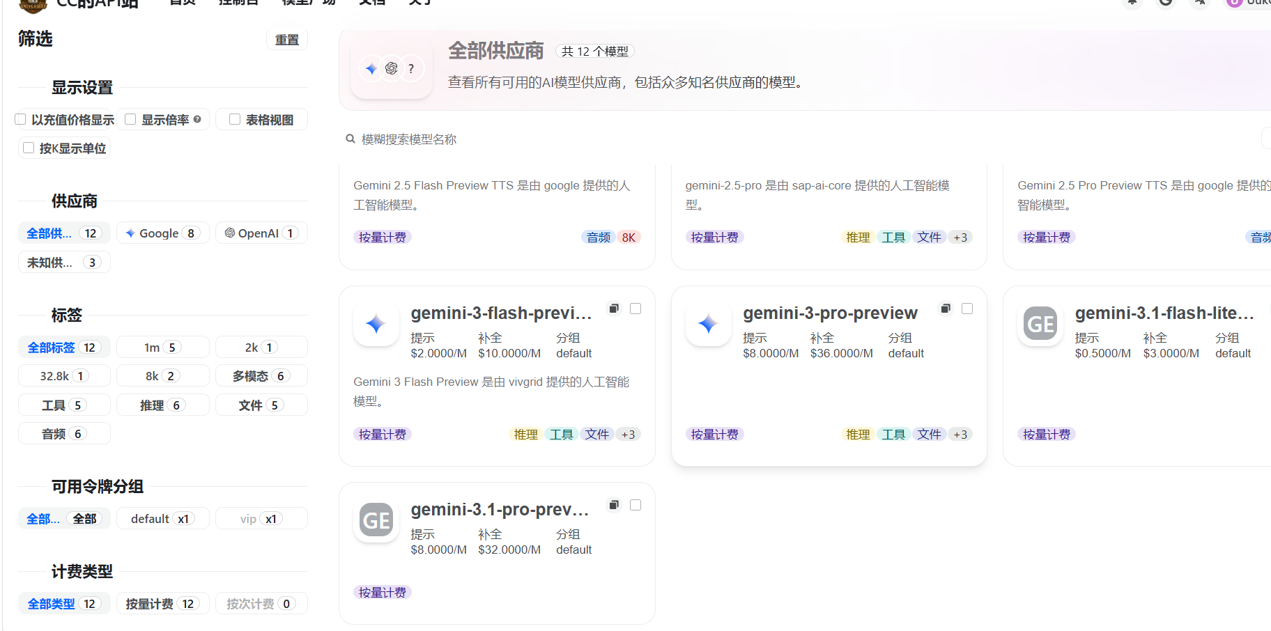Click +3 tags on gemini-2.5-pro sap-ai-core card
The height and width of the screenshot is (631, 1271).
pyautogui.click(x=960, y=237)
